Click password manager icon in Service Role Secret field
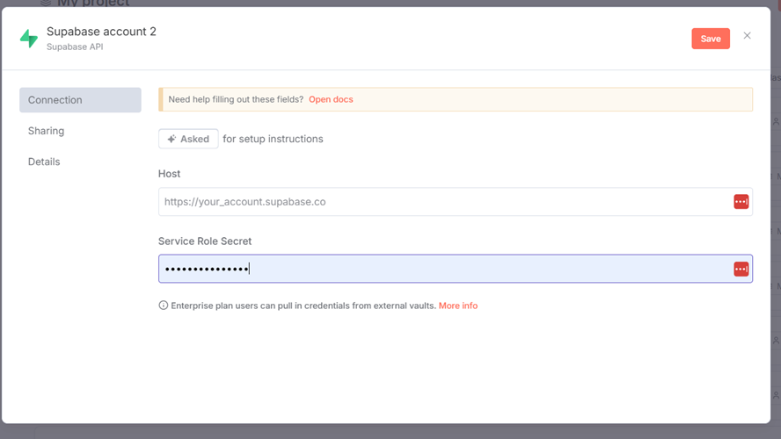Viewport: 781px width, 439px height. point(741,269)
